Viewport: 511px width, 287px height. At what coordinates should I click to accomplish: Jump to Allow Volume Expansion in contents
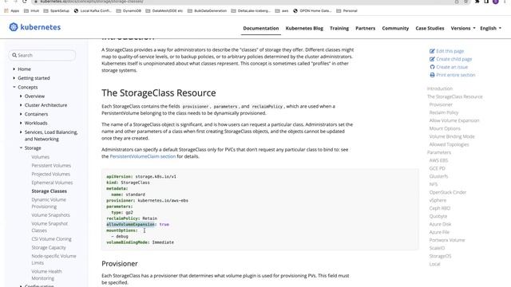pos(454,120)
